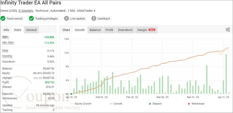Click the green deposit dot at Jan 10
The height and width of the screenshot is (113, 233).
pyautogui.click(x=71, y=94)
